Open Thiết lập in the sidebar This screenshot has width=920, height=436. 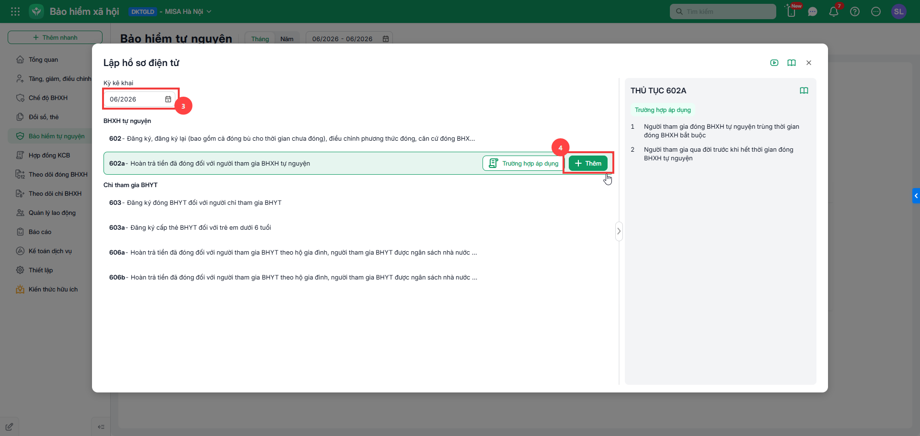(41, 270)
